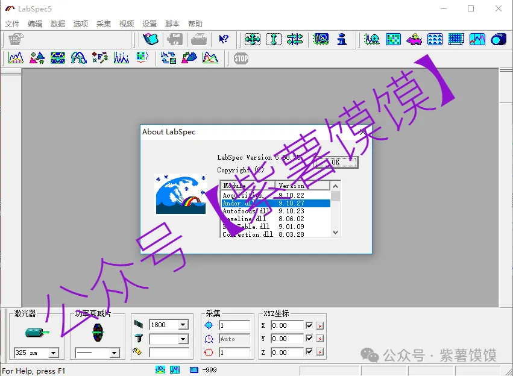
Task: Open the 脚本 menu
Action: [172, 24]
